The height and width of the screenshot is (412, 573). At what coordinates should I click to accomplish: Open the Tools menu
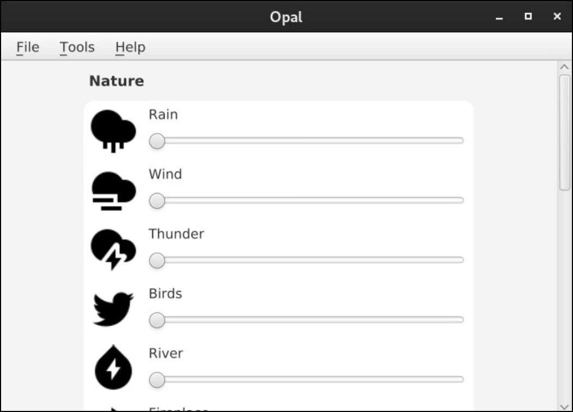click(x=77, y=47)
